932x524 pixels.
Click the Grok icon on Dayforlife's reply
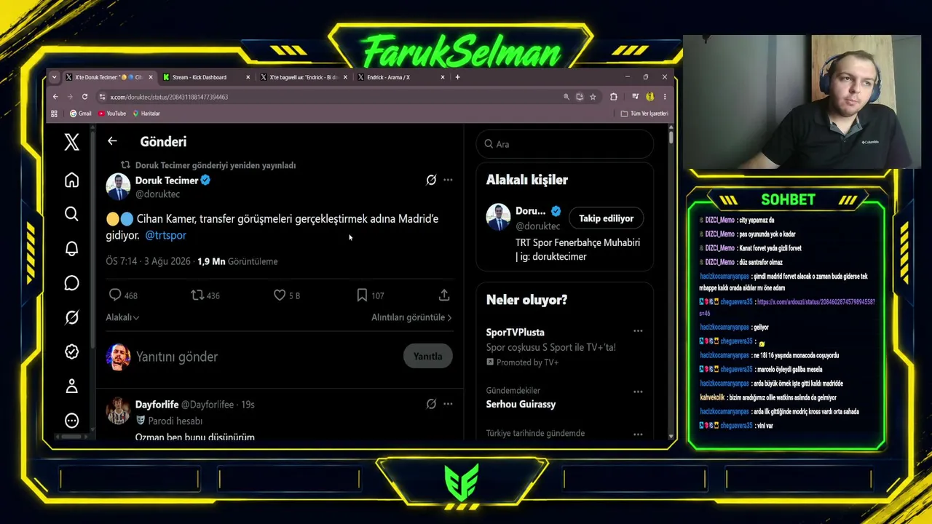click(x=431, y=404)
